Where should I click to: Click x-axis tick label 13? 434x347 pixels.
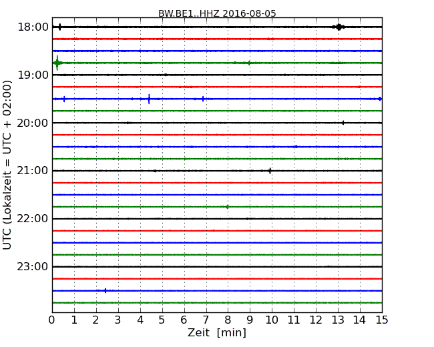coord(338,320)
